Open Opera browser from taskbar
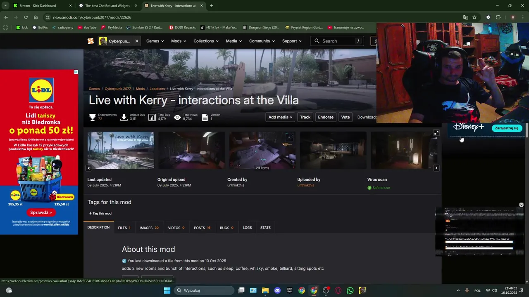Screen dimensions: 529x297 point(338,290)
